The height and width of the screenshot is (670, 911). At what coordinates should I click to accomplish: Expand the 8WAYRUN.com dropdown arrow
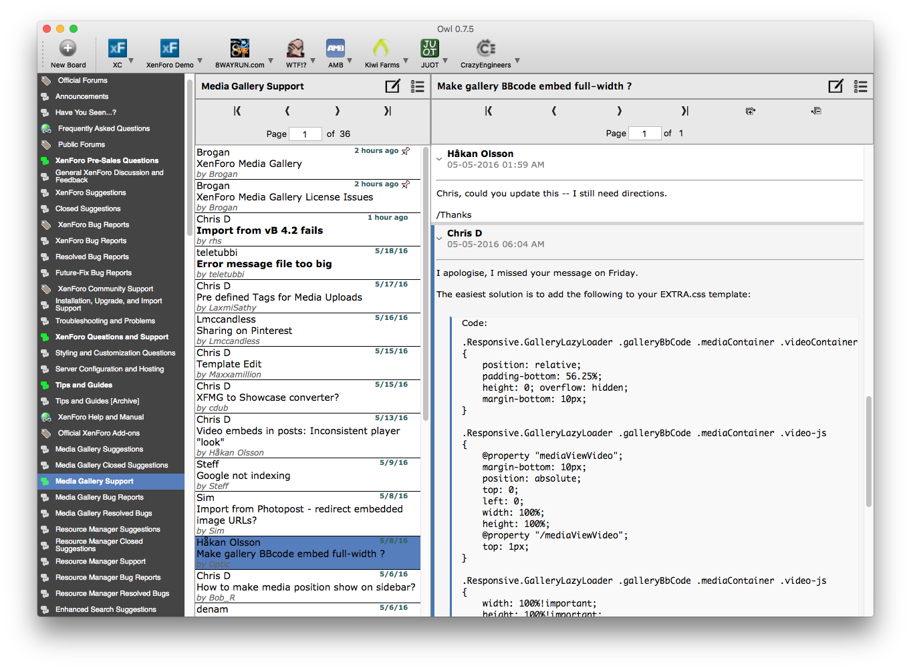coord(271,61)
